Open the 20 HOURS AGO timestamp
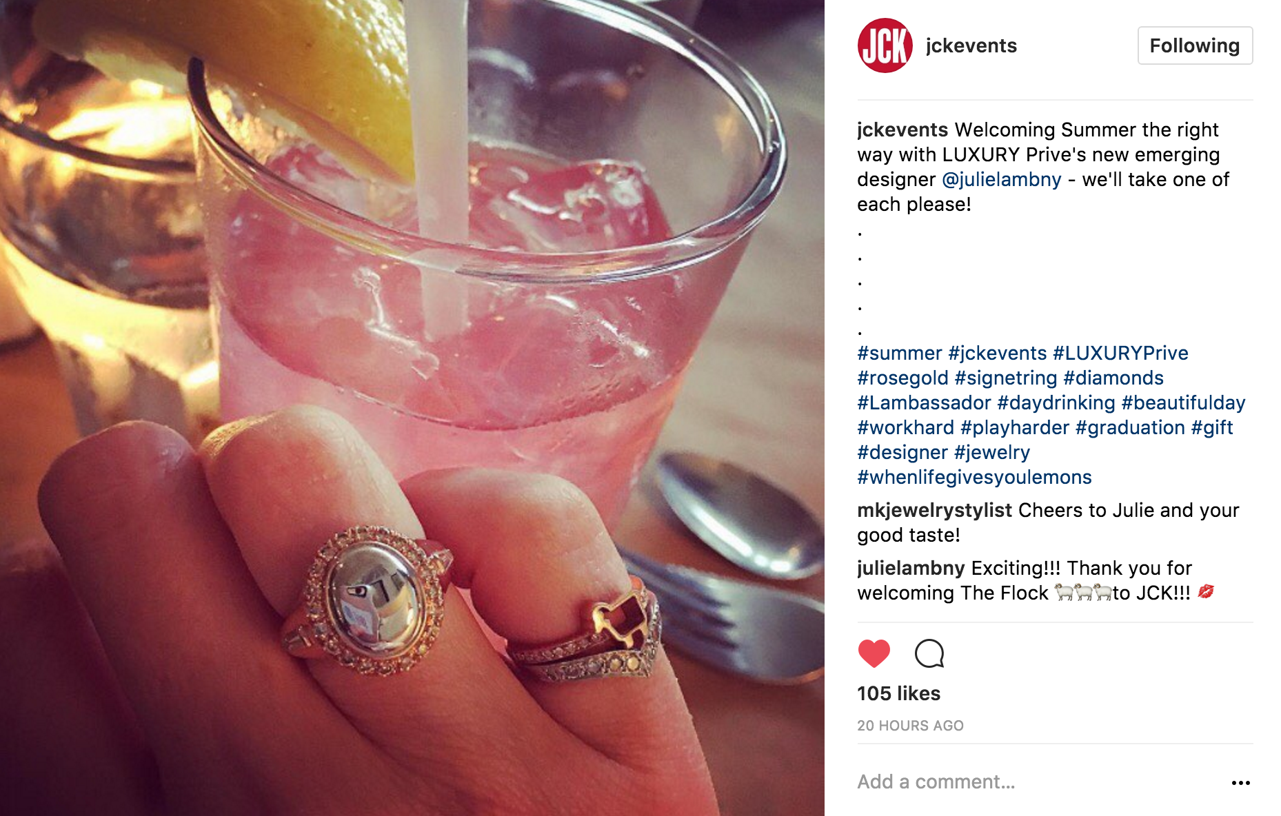The height and width of the screenshot is (816, 1281). pos(910,726)
